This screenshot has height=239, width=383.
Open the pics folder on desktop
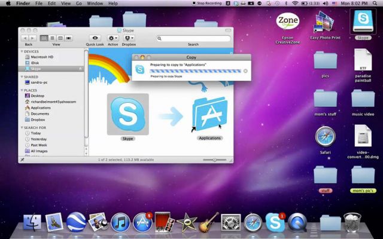(x=325, y=60)
